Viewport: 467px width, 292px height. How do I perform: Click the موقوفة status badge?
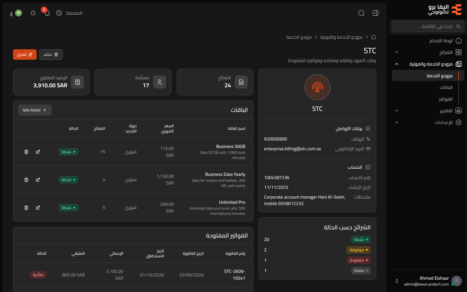359,250
